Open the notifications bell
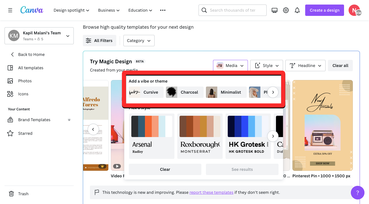This screenshot has width=369, height=204. pos(297,10)
